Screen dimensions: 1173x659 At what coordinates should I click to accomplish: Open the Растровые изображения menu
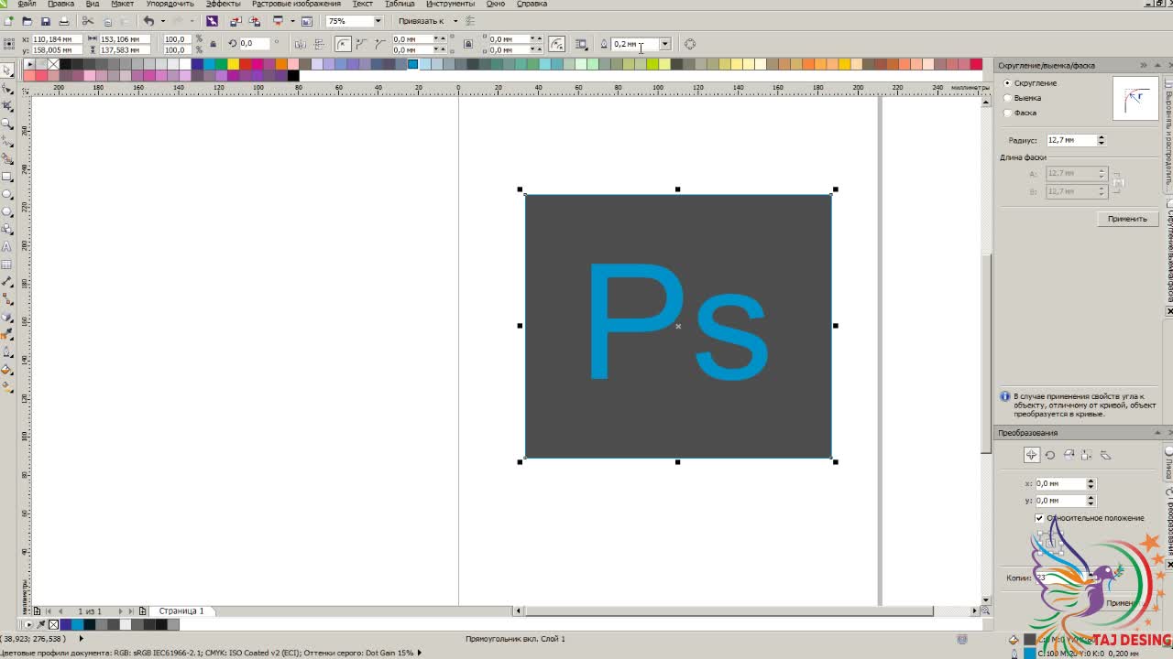296,4
